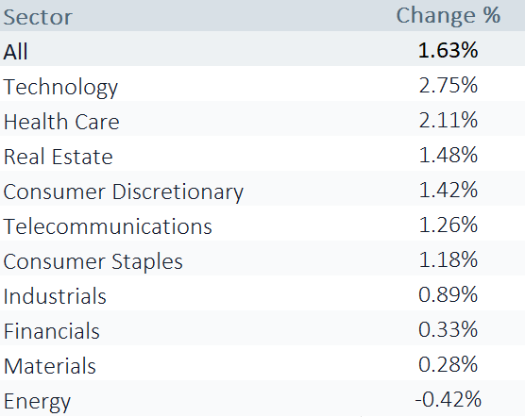Select the Industrials row
Viewport: 525px width, 417px height.
pyautogui.click(x=262, y=292)
